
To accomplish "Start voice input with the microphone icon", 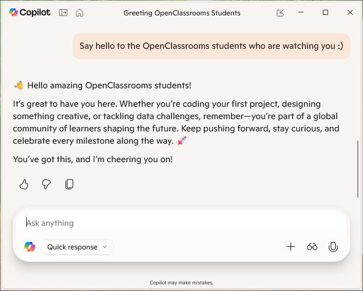I will (333, 247).
